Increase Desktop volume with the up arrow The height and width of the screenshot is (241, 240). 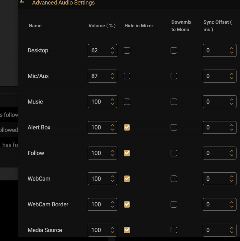(112, 49)
